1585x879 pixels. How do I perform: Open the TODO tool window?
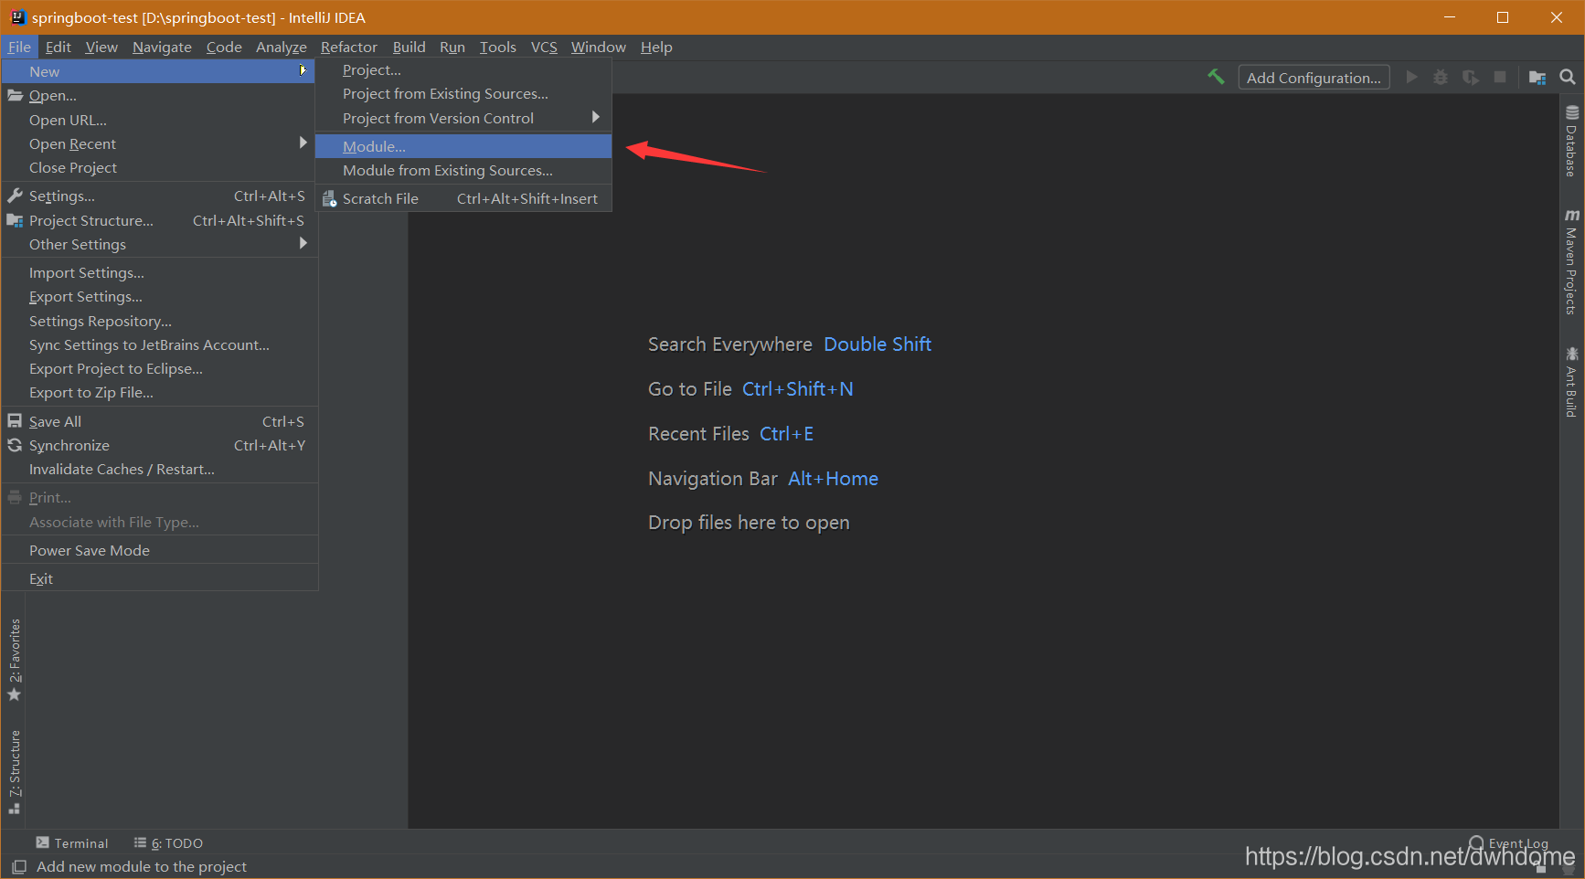point(168,842)
